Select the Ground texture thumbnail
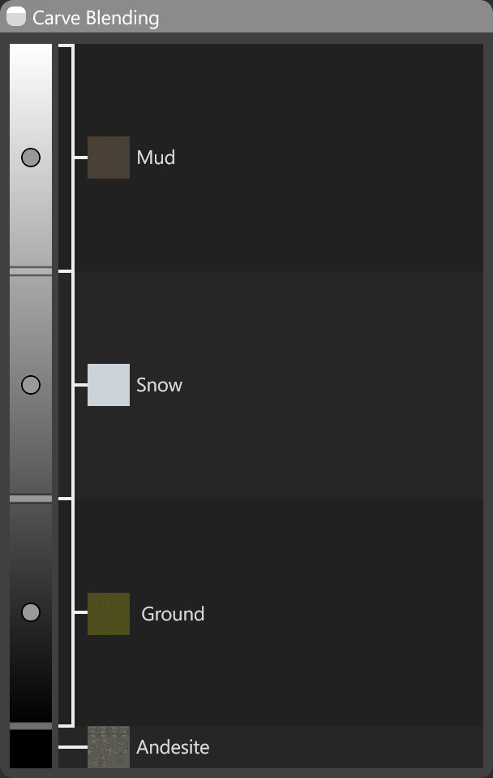Screen dimensions: 493x778 pos(109,613)
